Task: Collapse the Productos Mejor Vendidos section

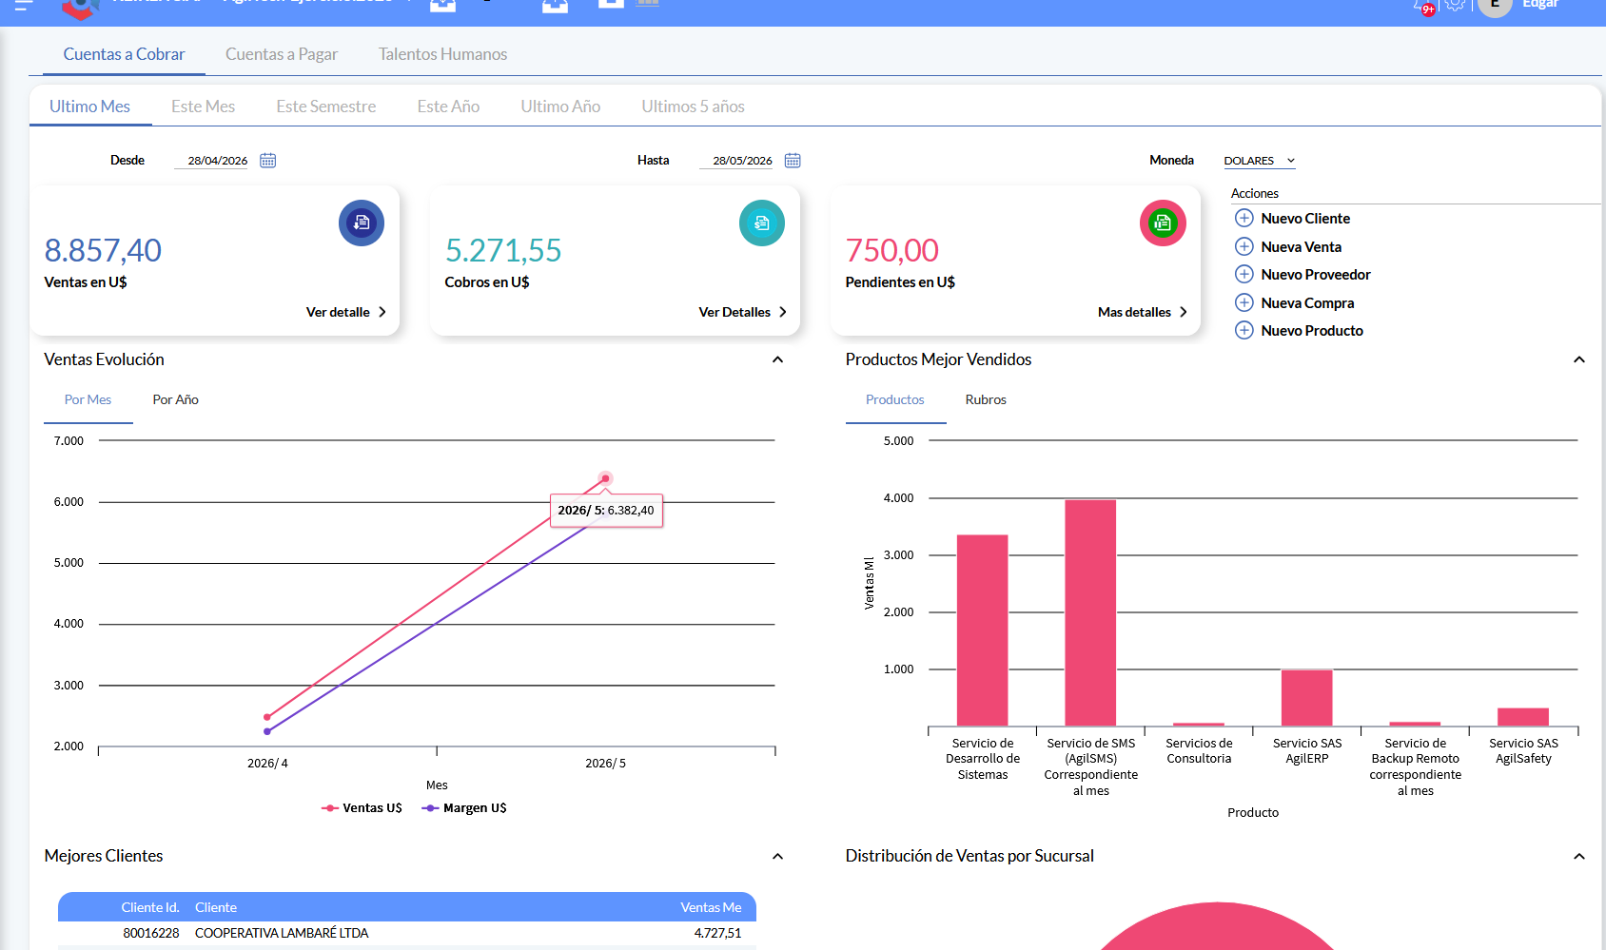Action: click(1579, 359)
